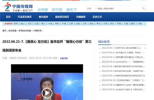
Task: Open recommended item 2022.07.04-10 文明城市建设
Action: (124, 80)
